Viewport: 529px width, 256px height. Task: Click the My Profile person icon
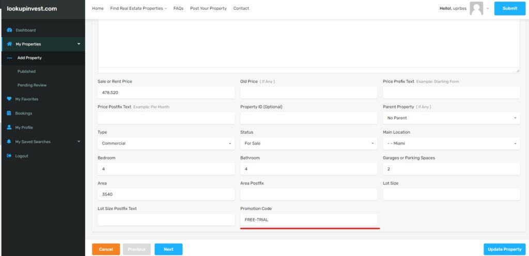(x=9, y=127)
